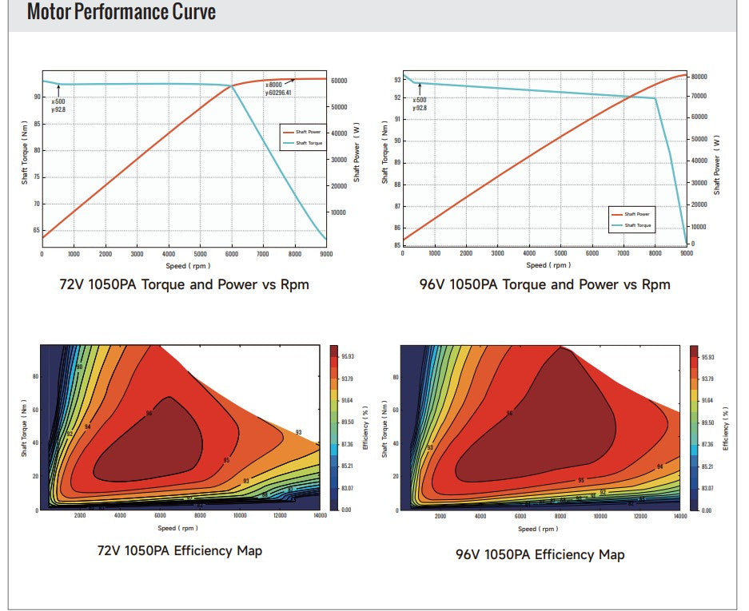This screenshot has width=749, height=611.
Task: Click the 96V Torque and Power vs Rpm caption
Action: pos(544,284)
